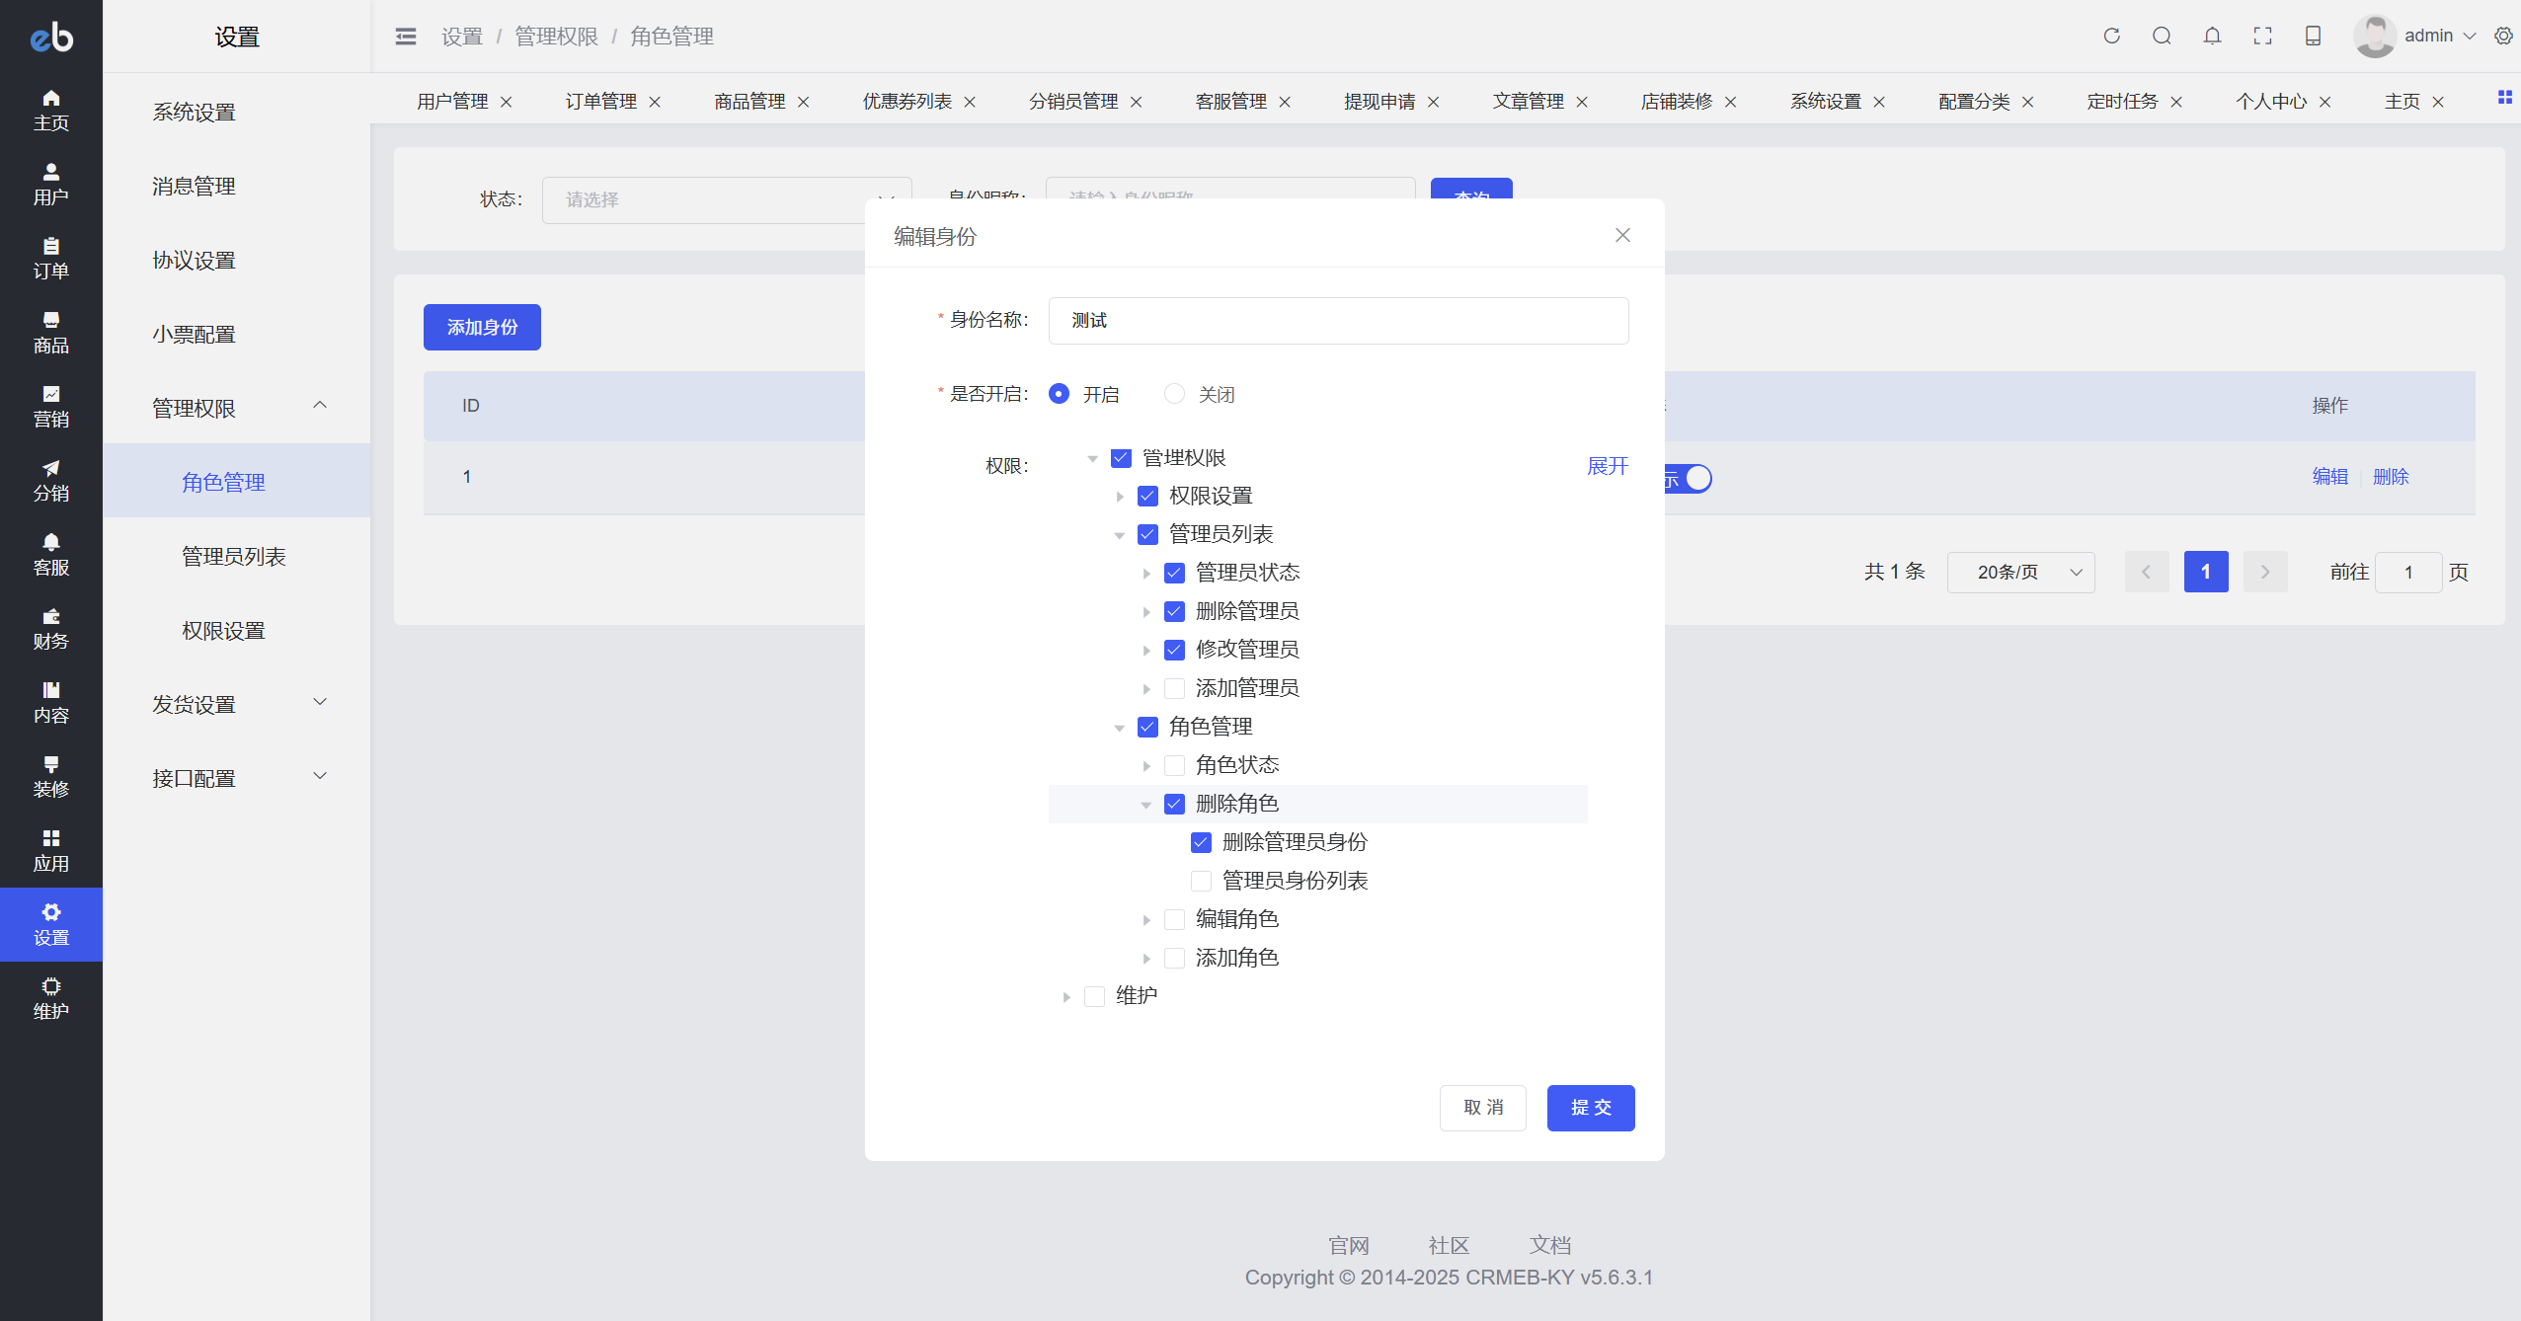
Task: Check the 添加管理员 permission checkbox
Action: 1174,688
